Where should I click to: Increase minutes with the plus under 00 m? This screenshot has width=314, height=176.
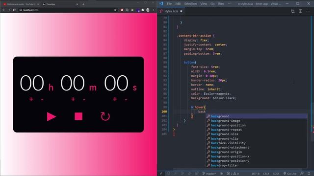pyautogui.click(x=73, y=99)
